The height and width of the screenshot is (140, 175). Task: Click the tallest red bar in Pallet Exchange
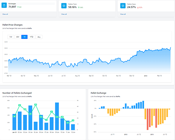point(147,119)
